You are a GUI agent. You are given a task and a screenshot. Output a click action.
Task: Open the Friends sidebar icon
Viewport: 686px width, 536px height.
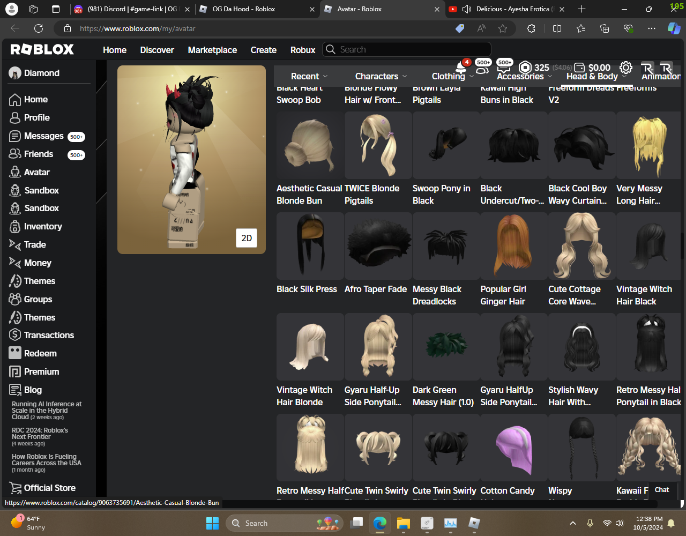pyautogui.click(x=15, y=154)
